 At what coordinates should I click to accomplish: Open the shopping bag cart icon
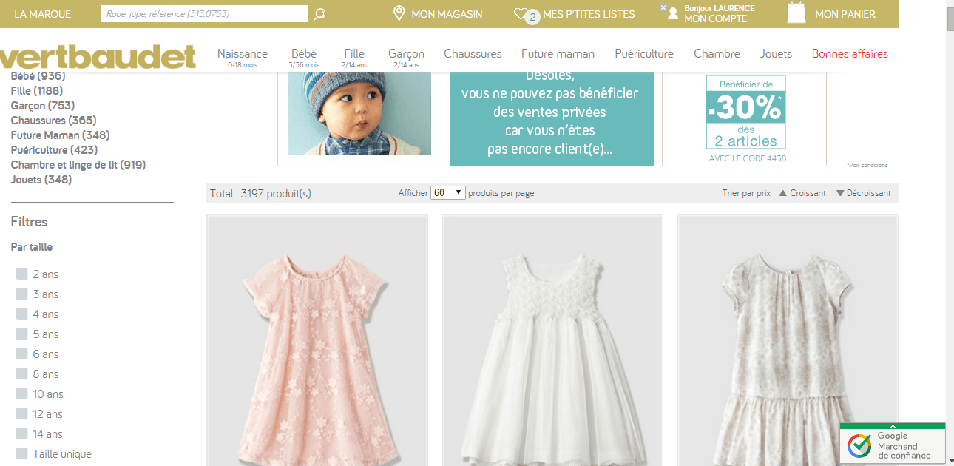(x=796, y=13)
